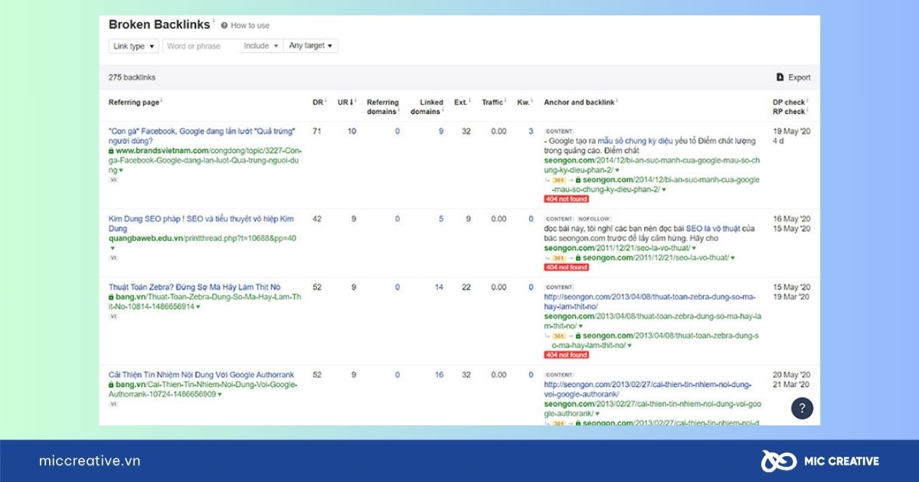
Task: Sort by the Traffic column header
Action: tap(494, 102)
